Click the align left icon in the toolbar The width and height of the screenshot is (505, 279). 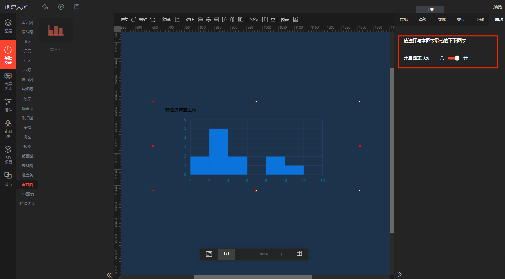pos(200,19)
